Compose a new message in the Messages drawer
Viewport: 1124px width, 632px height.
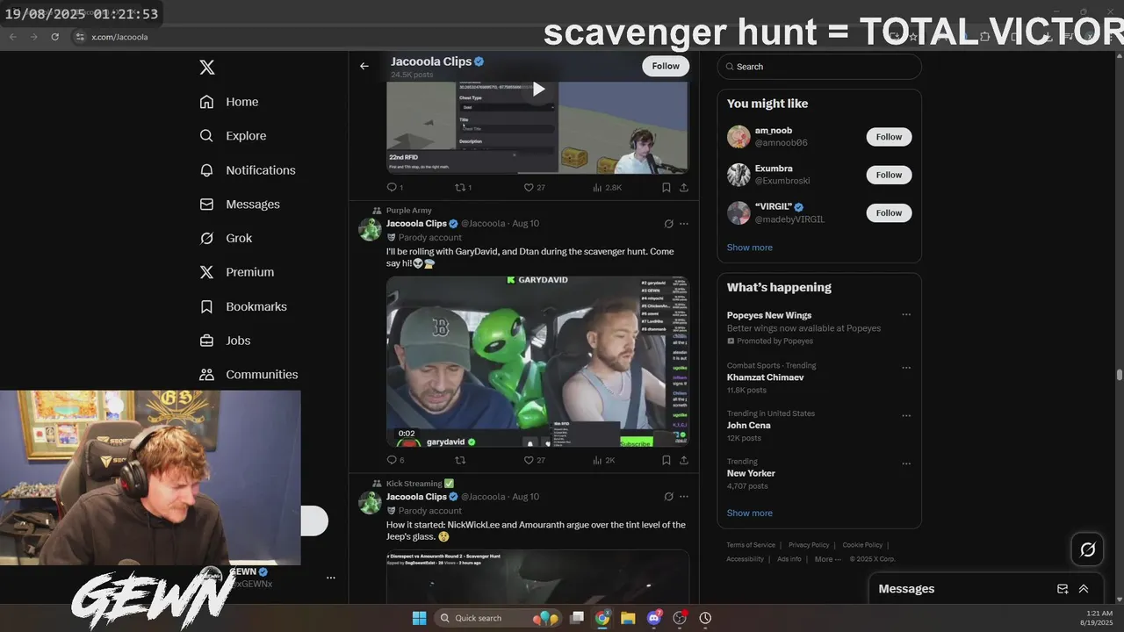(1063, 589)
